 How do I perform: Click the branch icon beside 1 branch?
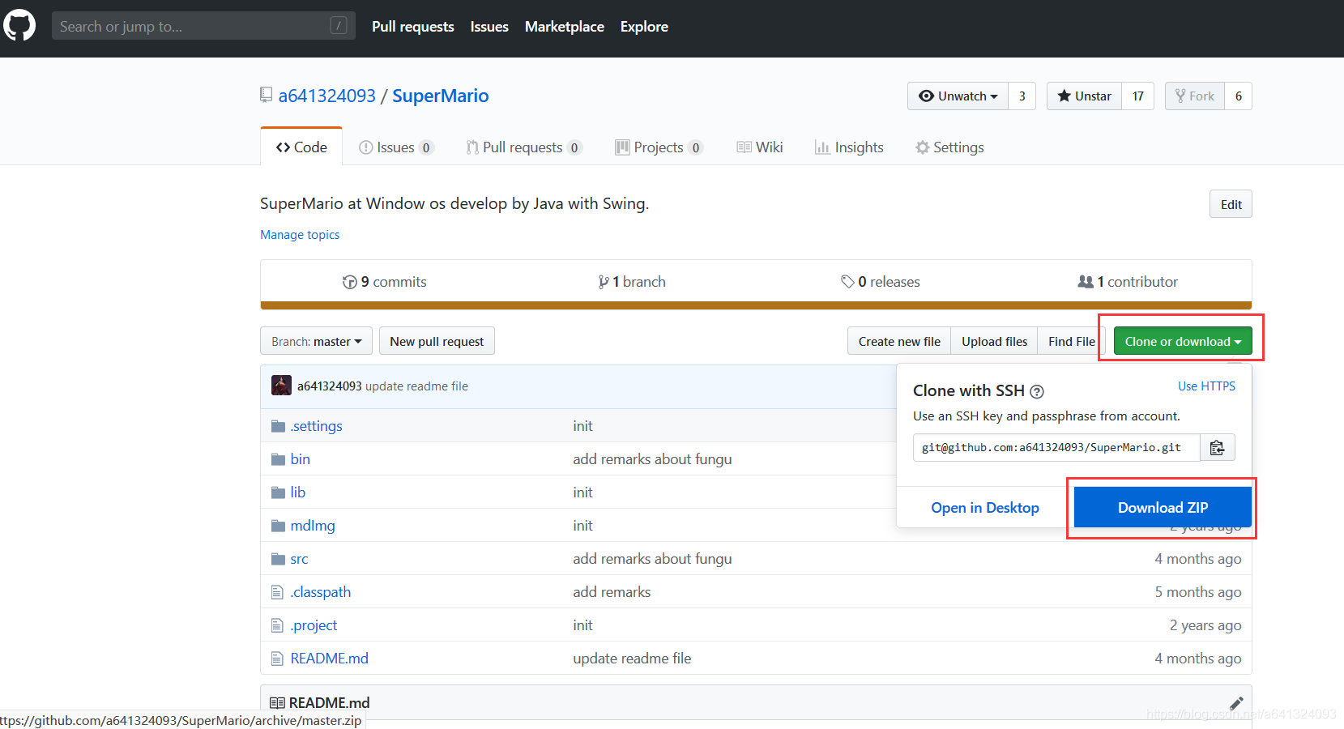(x=604, y=282)
